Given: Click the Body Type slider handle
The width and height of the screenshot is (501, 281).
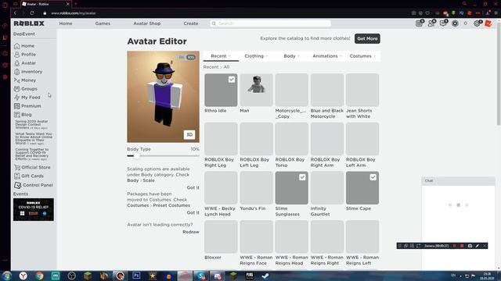Looking at the screenshot, I should pos(136,156).
